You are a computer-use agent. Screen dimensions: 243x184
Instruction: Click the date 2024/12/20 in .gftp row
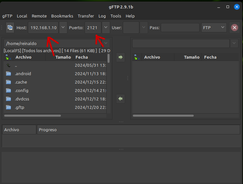(87, 107)
